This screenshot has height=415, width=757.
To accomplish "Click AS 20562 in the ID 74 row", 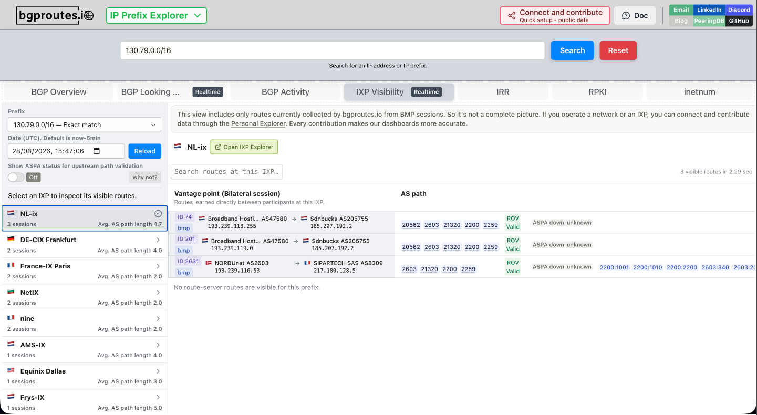I will [411, 225].
